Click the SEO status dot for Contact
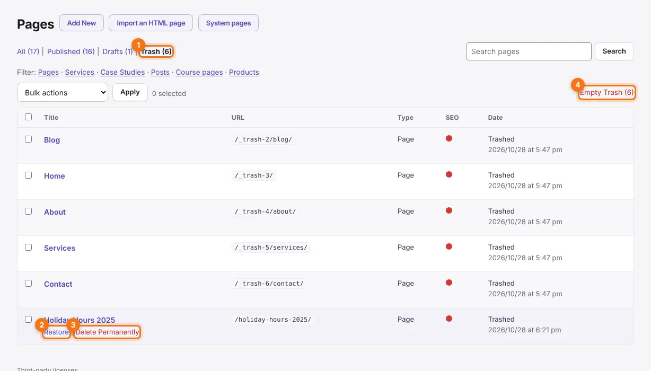The image size is (651, 371). pos(449,282)
